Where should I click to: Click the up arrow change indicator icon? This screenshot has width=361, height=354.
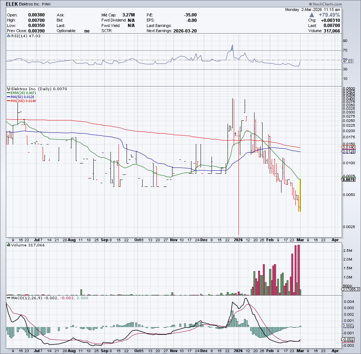311,15
